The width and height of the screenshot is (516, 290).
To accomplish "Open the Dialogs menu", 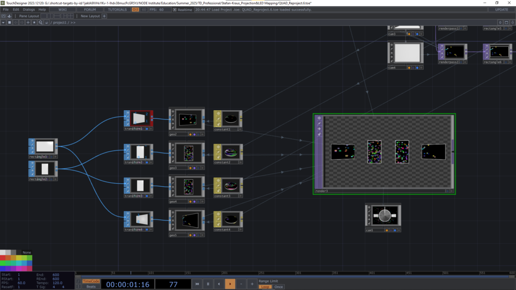I will [x=29, y=10].
